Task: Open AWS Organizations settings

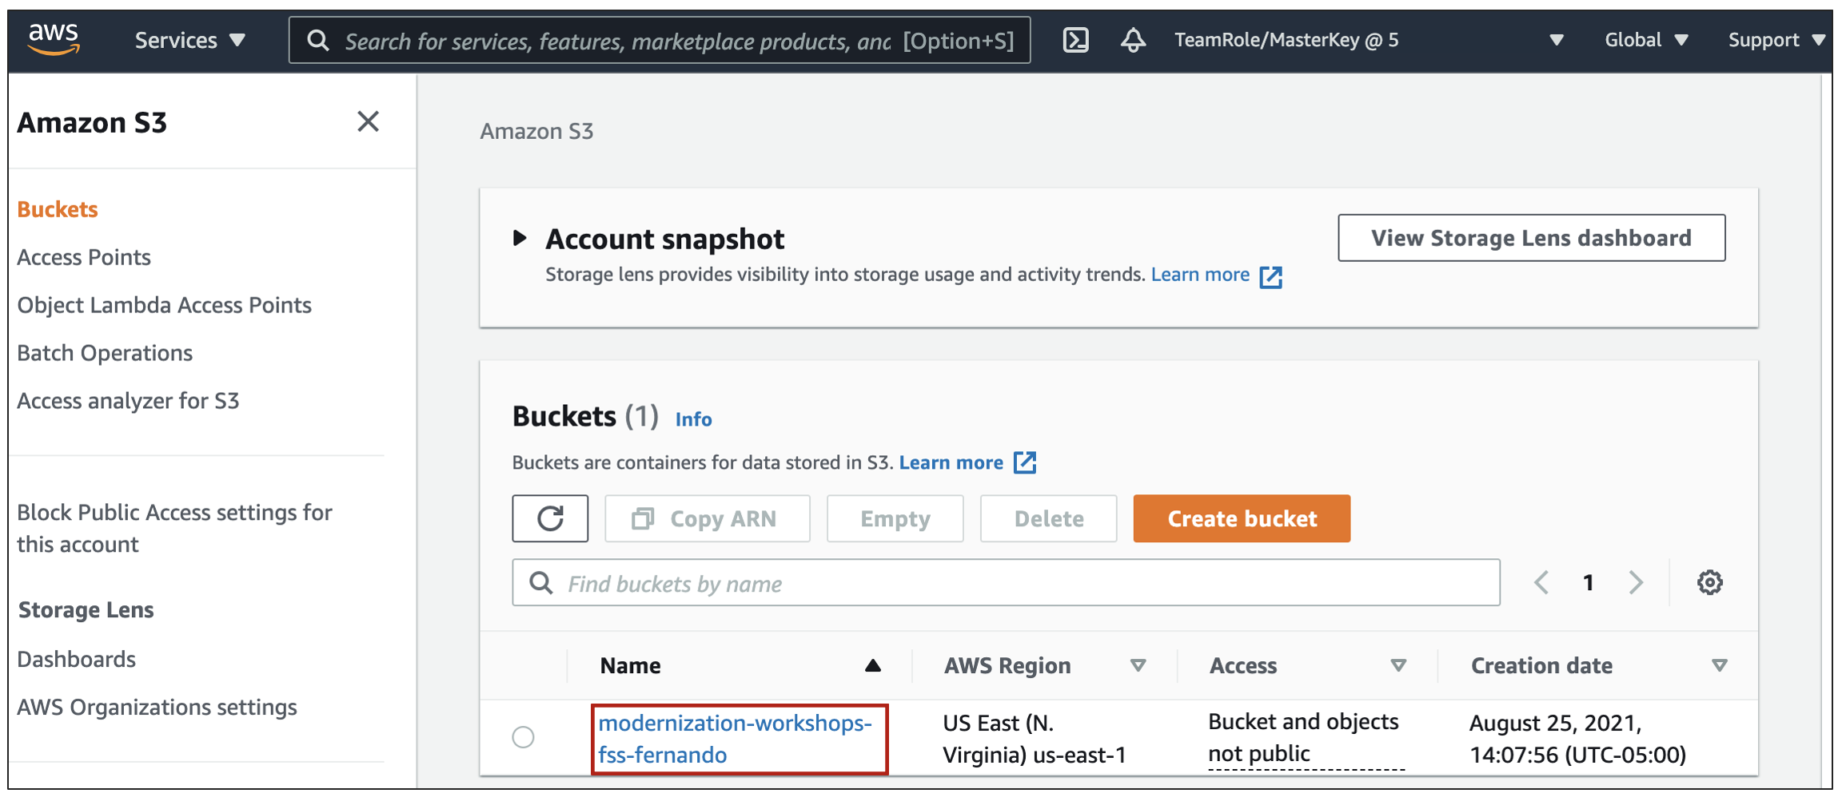Action: pos(157,707)
